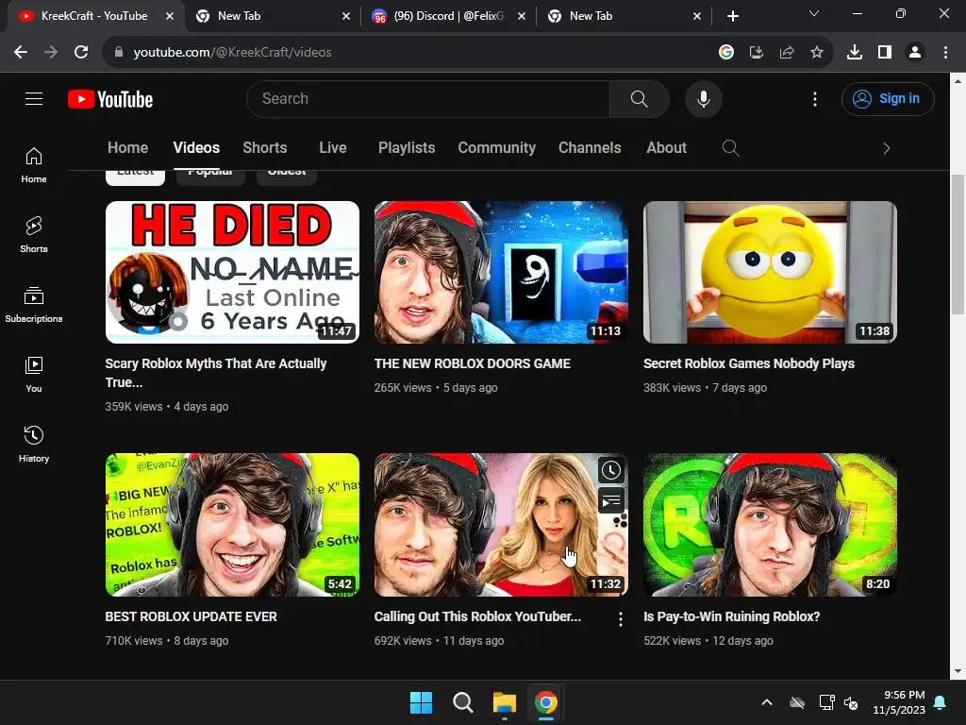This screenshot has width=966, height=725.
Task: Open the Playlists channel tab
Action: coord(407,148)
